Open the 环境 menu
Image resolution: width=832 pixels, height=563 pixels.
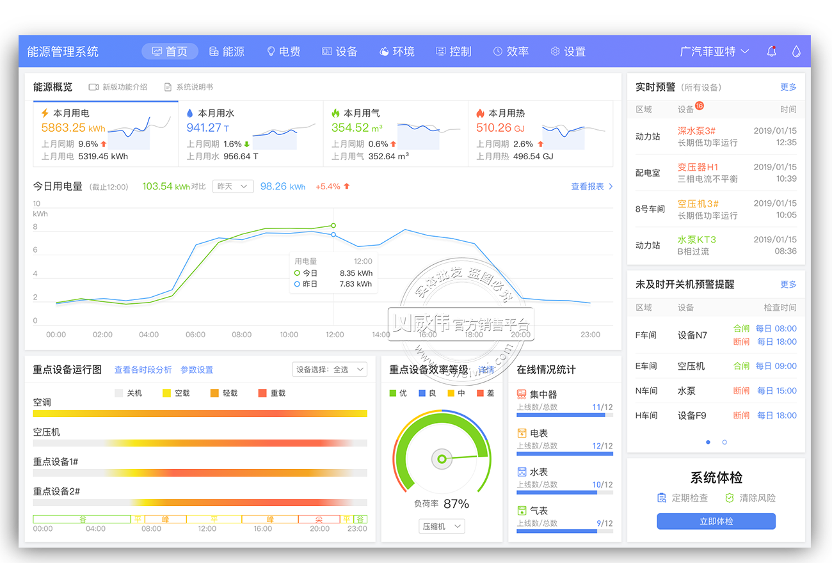(397, 51)
